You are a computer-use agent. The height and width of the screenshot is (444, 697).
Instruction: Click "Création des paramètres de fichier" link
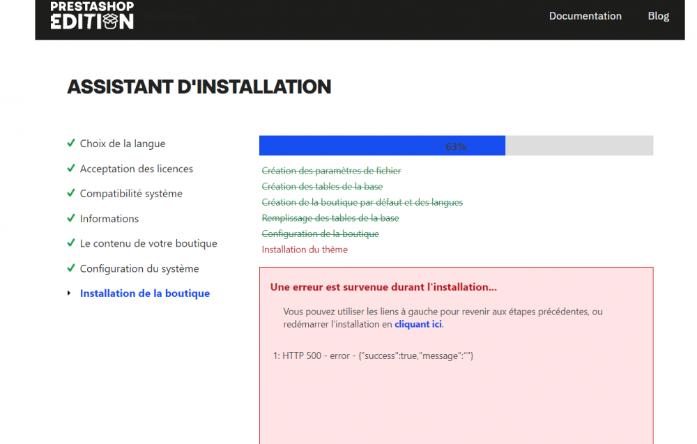331,170
